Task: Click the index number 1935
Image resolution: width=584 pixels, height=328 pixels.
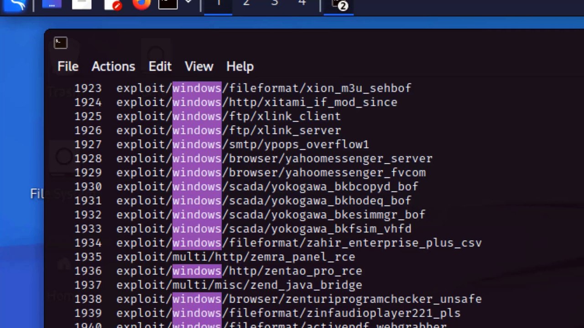Action: [x=88, y=257]
